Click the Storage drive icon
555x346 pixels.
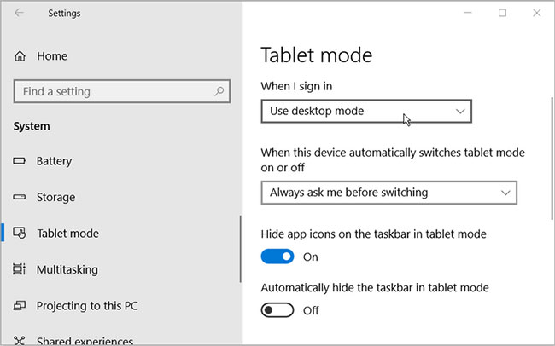(20, 197)
